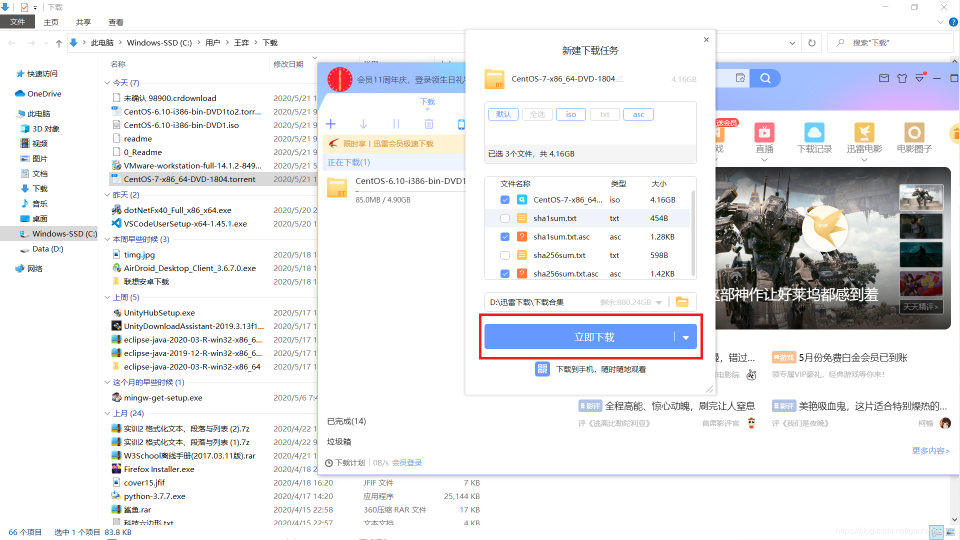Click the start download arrow icon
960x540 pixels.
point(363,124)
